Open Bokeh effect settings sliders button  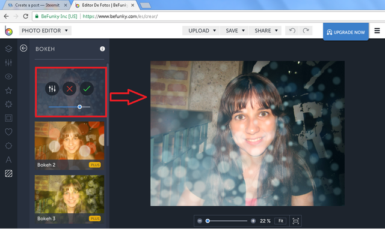52,89
